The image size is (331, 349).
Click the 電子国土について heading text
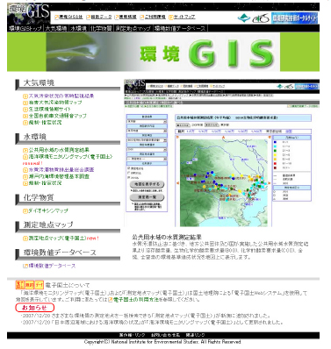point(68,285)
